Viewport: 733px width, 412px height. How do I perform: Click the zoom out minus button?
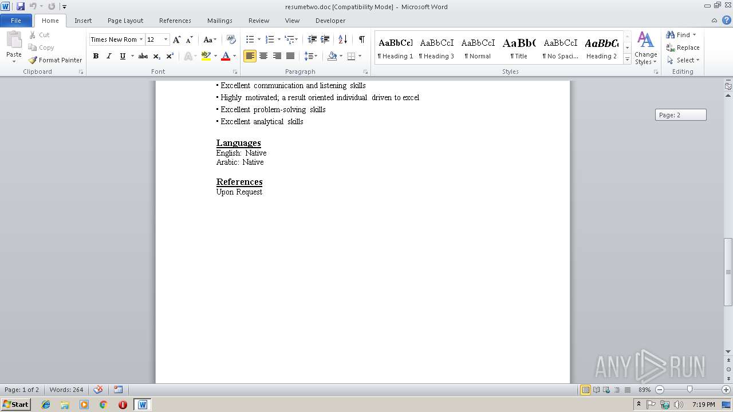point(660,390)
